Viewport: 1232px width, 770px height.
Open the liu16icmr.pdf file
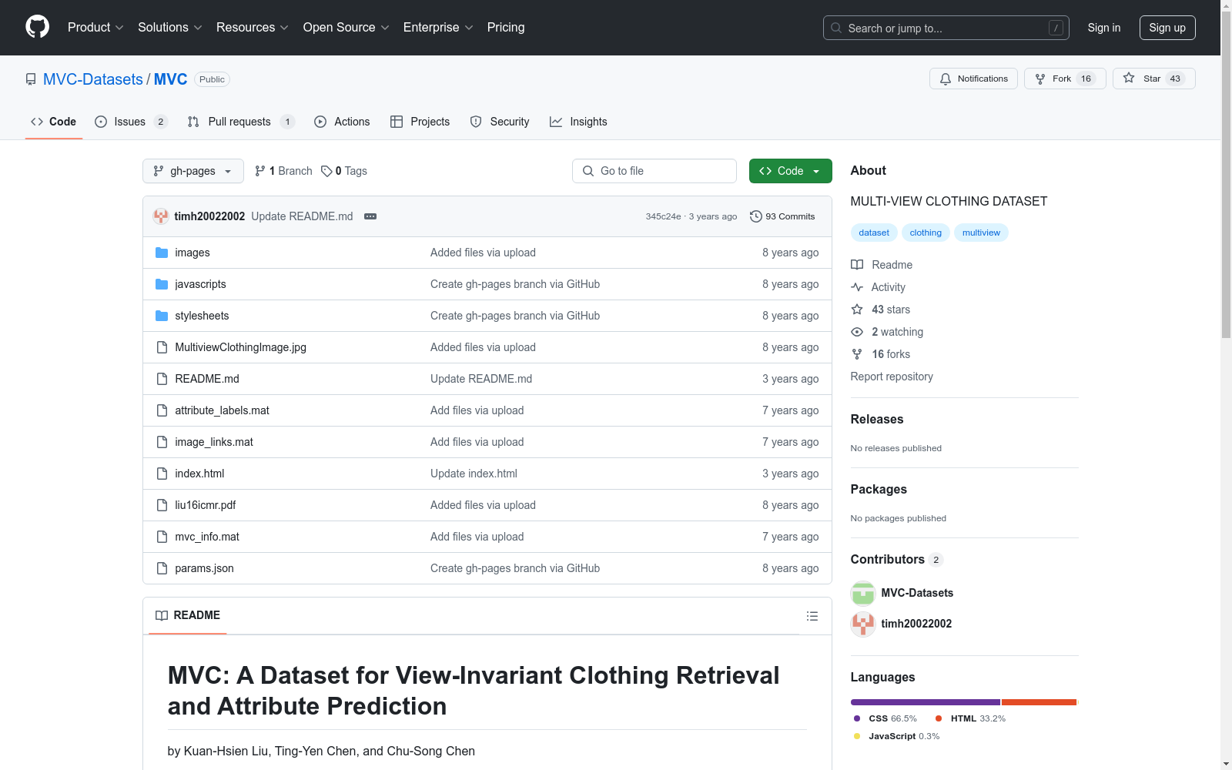[205, 505]
